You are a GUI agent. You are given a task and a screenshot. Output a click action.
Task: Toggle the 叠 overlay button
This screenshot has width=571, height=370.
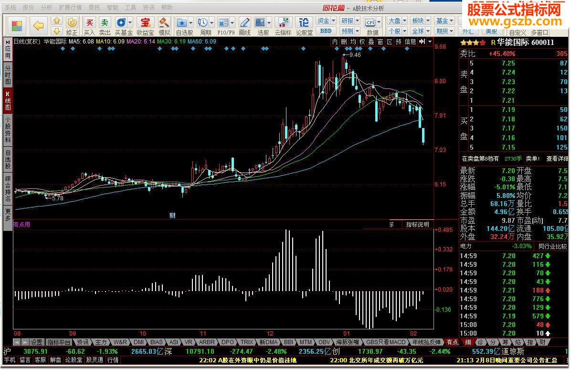click(371, 42)
